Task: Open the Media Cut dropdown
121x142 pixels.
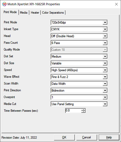Action: coord(79,104)
